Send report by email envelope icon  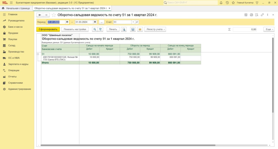(140, 29)
